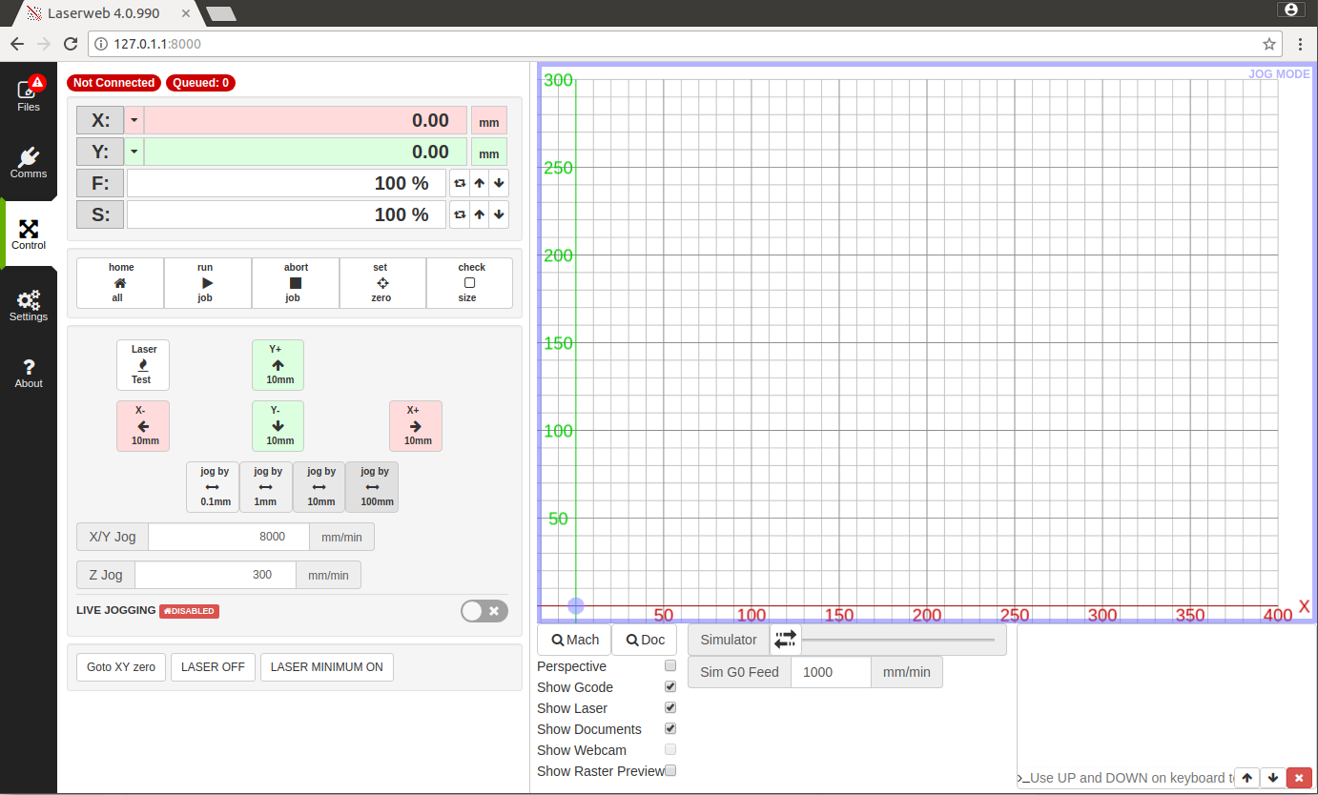Enable the Perspective checkbox
Viewport: 1318px width, 795px height.
670,666
